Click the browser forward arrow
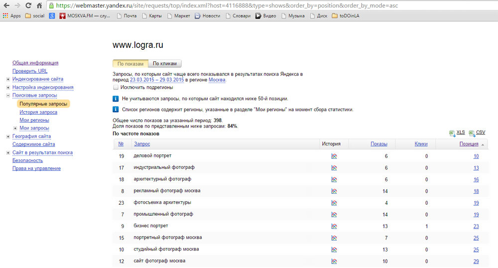The image size is (498, 268). 17,5
